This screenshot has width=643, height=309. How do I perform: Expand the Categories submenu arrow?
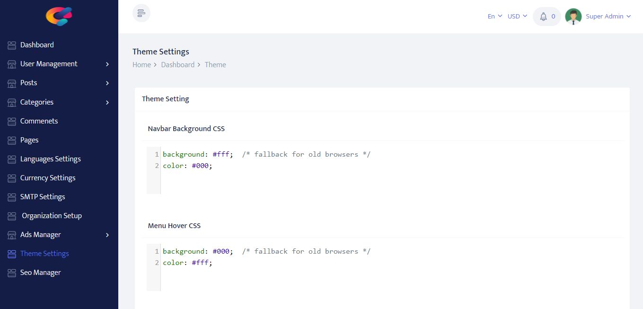[x=107, y=102]
